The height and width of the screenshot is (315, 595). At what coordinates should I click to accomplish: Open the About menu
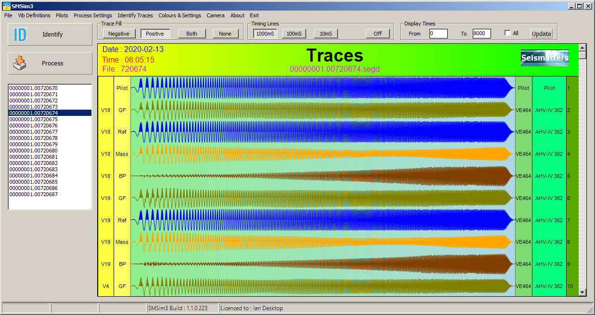(x=237, y=15)
